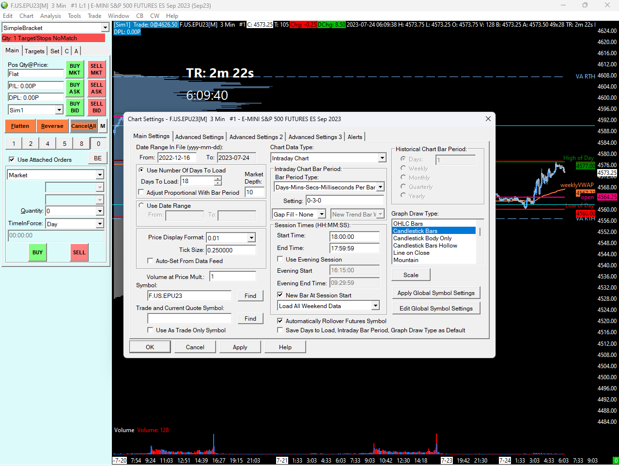Open the Chart Data Type dropdown
619x466 pixels.
[382, 158]
